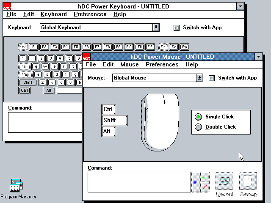Open Preferences menu in Power Mouse
The image size is (271, 203).
pos(162,65)
